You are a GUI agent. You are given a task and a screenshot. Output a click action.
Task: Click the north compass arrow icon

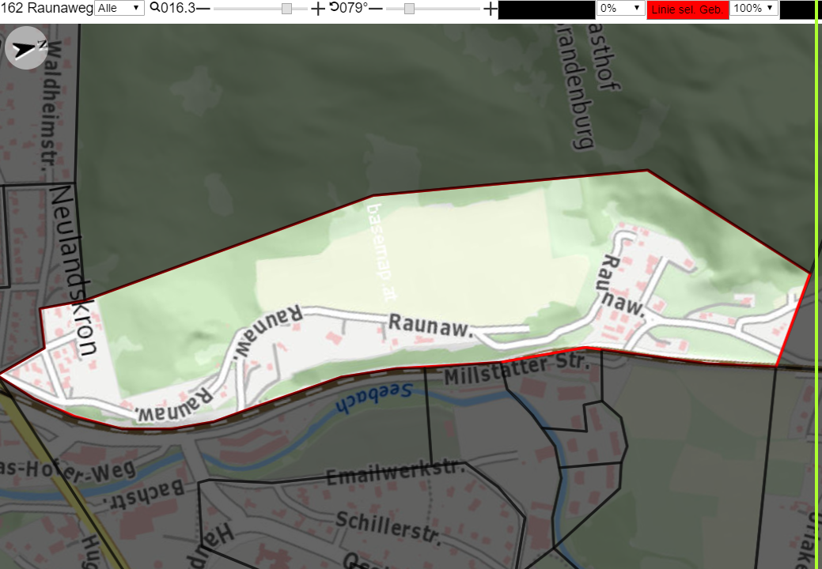coord(26,48)
